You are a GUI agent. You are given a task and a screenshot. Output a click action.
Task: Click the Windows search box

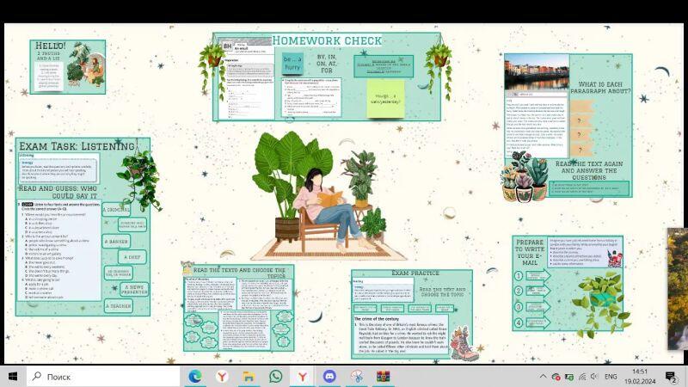[103, 377]
